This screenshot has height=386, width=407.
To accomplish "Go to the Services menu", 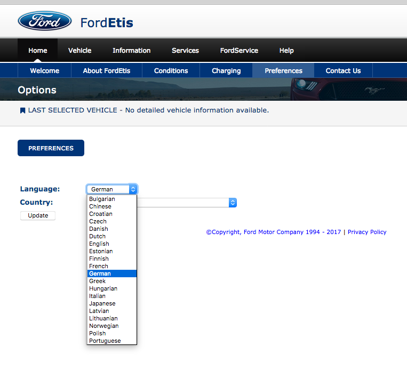I will [x=185, y=51].
